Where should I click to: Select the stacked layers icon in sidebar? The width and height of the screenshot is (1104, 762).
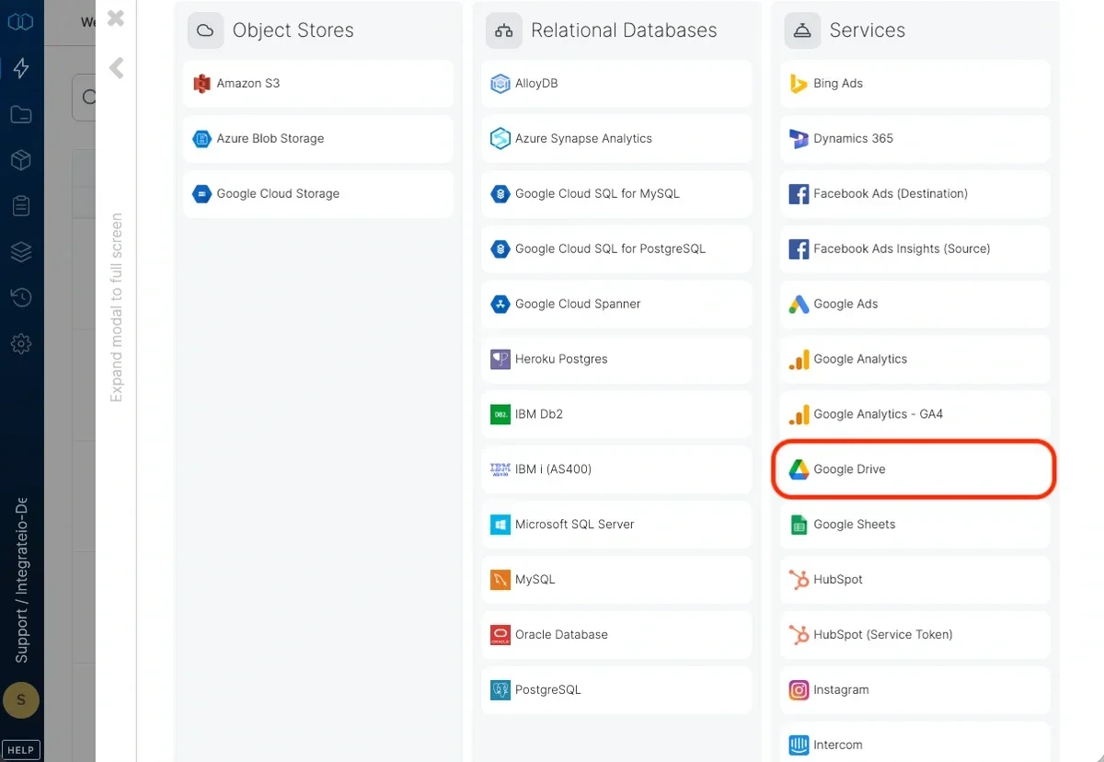click(x=20, y=251)
